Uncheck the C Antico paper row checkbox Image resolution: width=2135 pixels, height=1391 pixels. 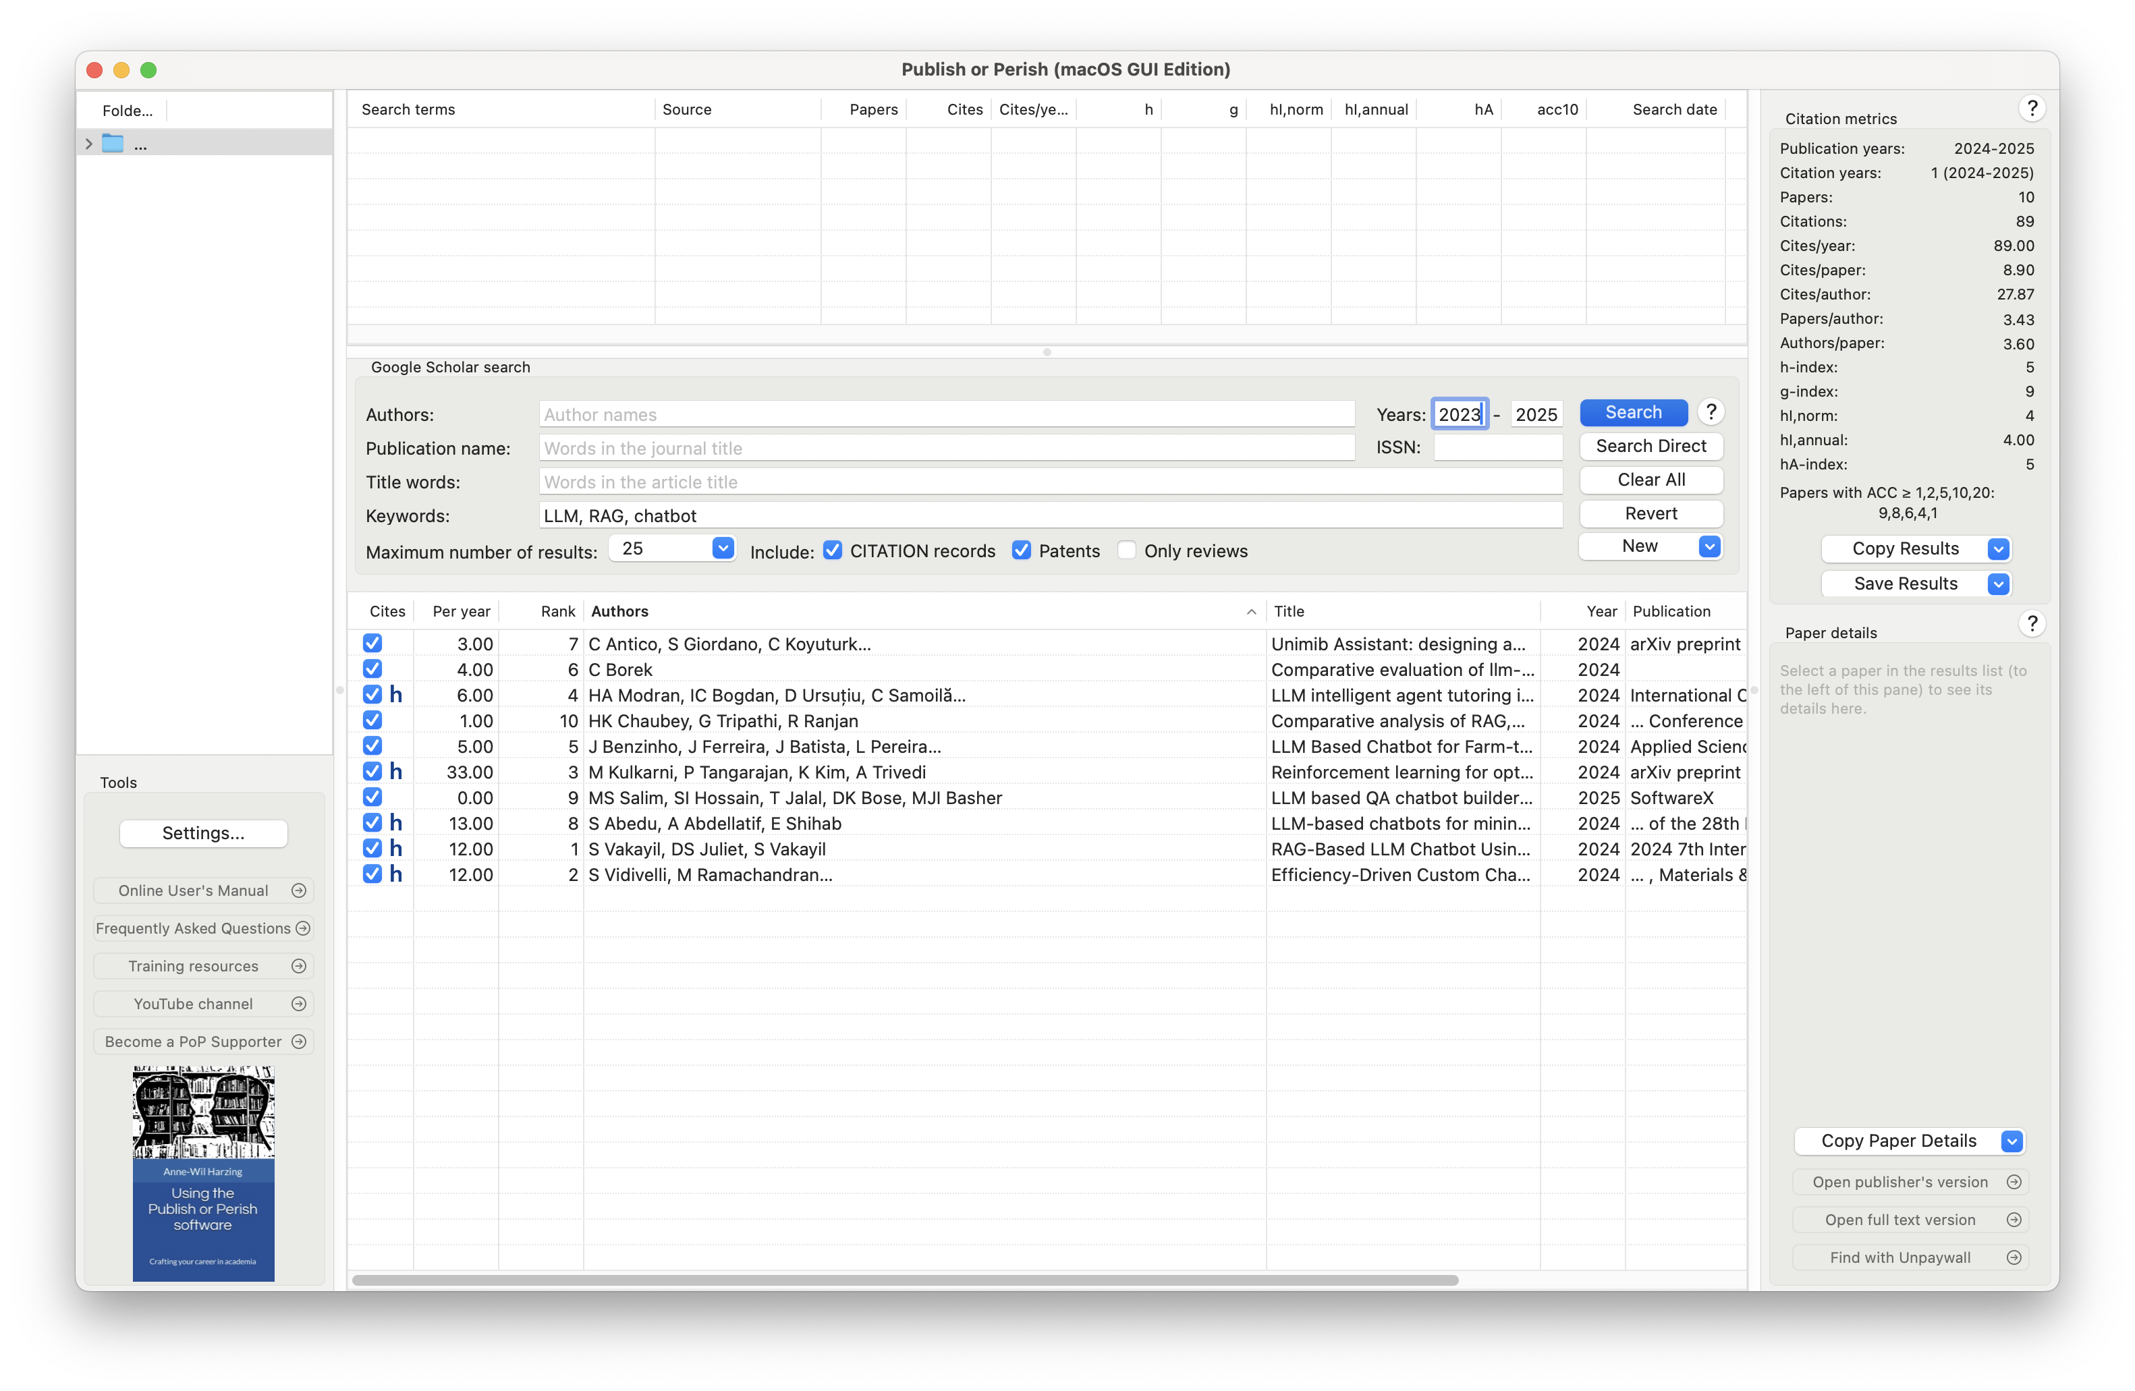tap(372, 643)
